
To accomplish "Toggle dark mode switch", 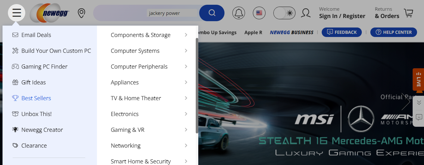I will point(284,13).
